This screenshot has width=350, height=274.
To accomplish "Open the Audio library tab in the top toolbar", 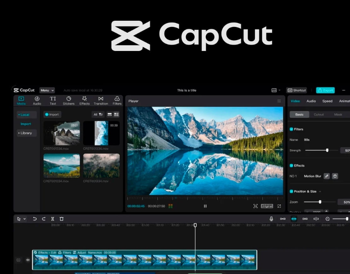I will [x=37, y=101].
